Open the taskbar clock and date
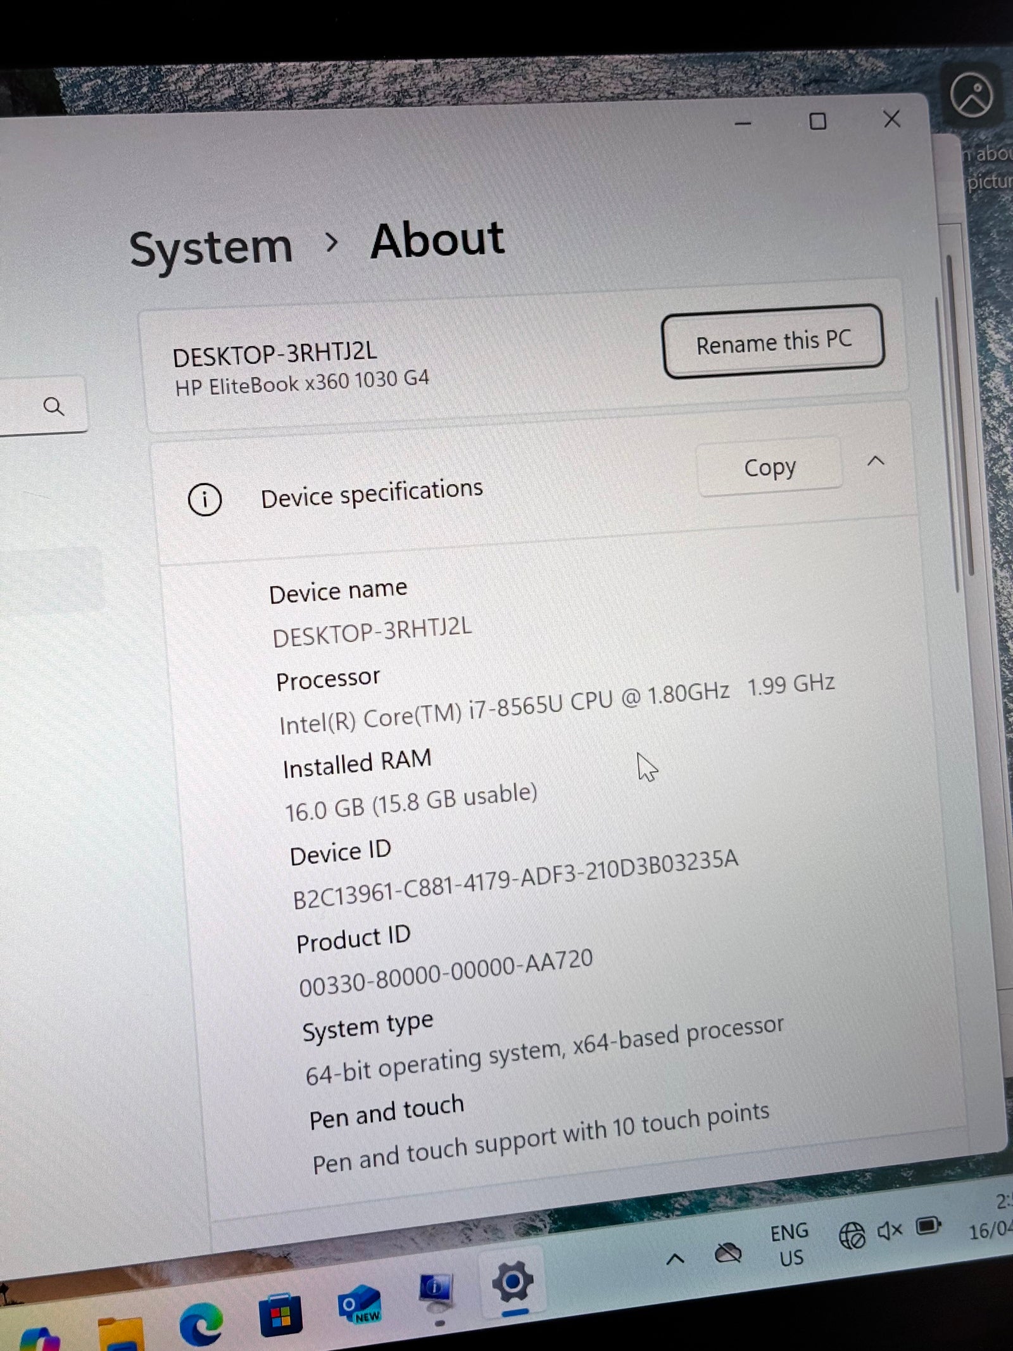Image resolution: width=1013 pixels, height=1351 pixels. (x=993, y=1217)
